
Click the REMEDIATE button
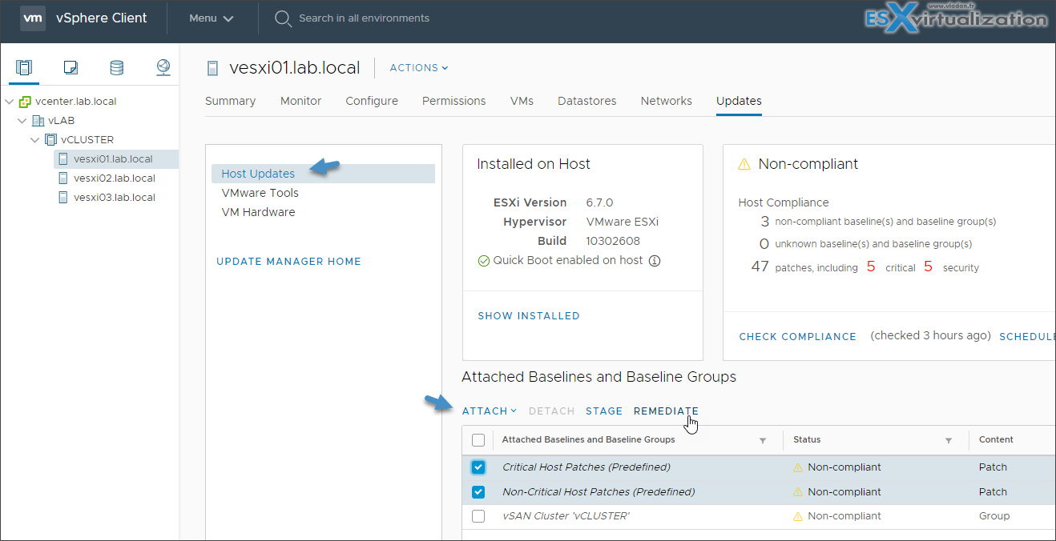point(666,411)
